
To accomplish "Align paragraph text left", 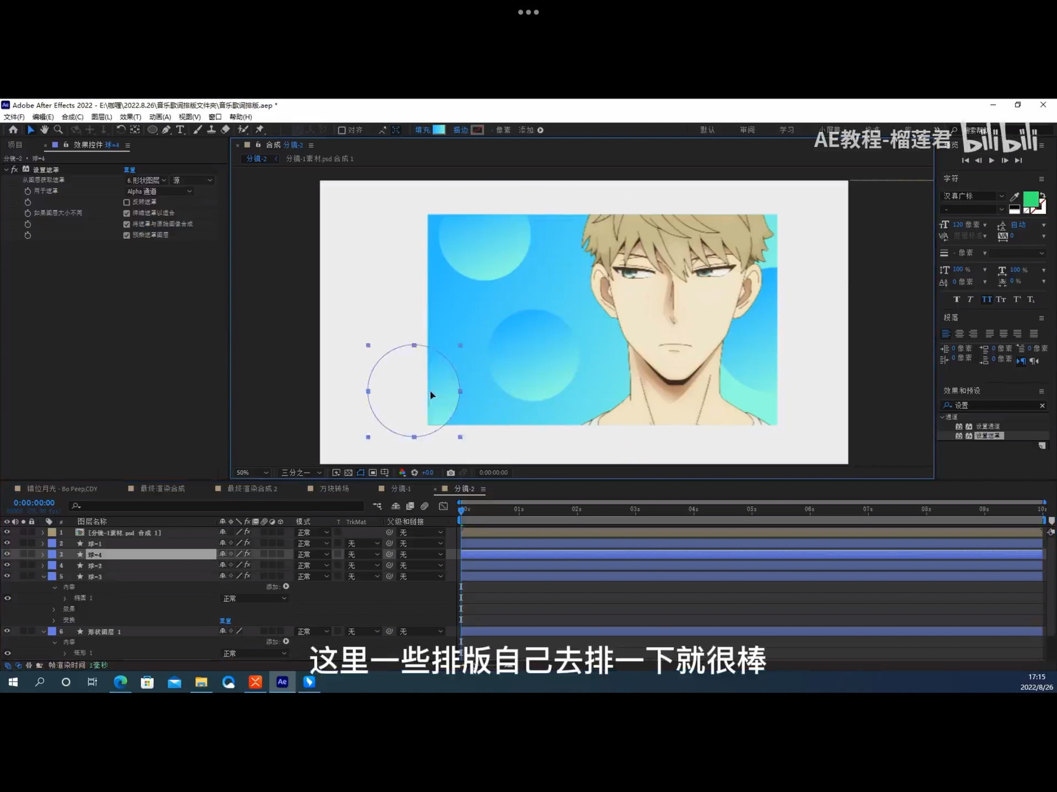I will point(946,333).
